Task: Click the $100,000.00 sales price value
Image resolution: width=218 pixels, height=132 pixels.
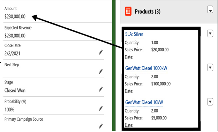Action: click(161, 84)
